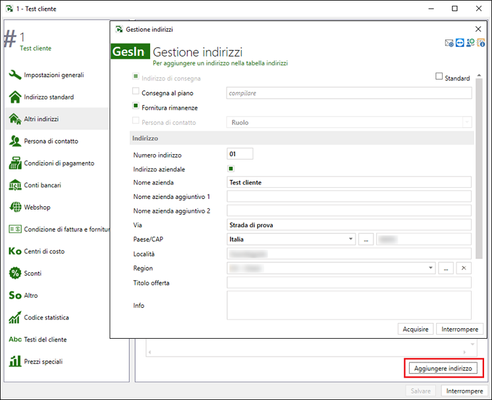Click the Località field

349,254
